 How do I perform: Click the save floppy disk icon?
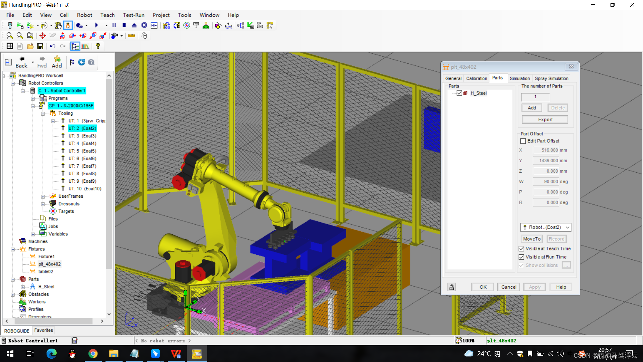[x=40, y=46]
